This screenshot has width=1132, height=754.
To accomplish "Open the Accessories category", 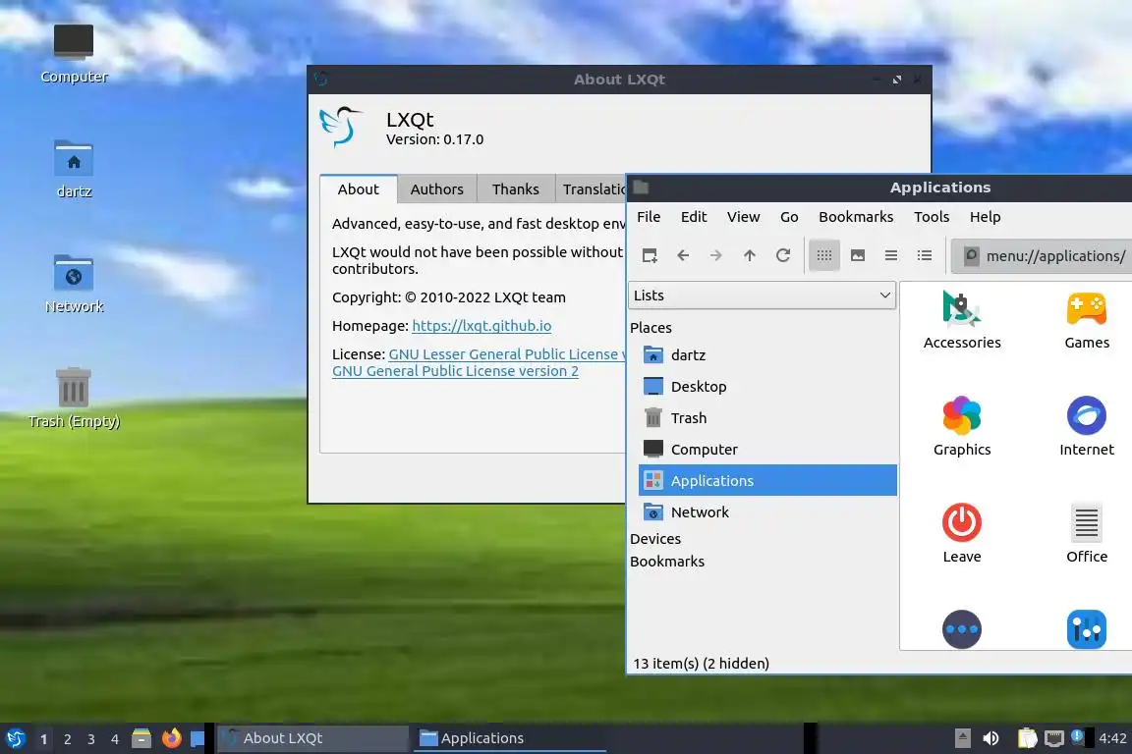I will click(x=962, y=320).
